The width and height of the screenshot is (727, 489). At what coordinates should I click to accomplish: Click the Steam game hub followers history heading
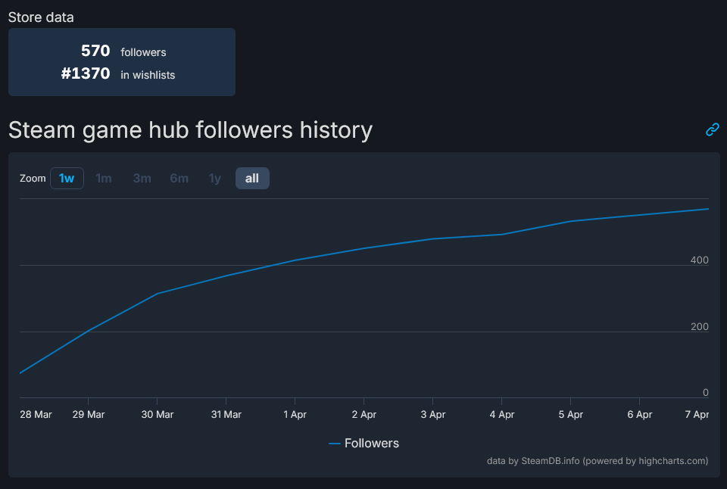click(x=191, y=129)
